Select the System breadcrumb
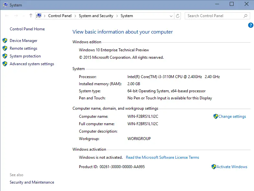 [x=127, y=16]
